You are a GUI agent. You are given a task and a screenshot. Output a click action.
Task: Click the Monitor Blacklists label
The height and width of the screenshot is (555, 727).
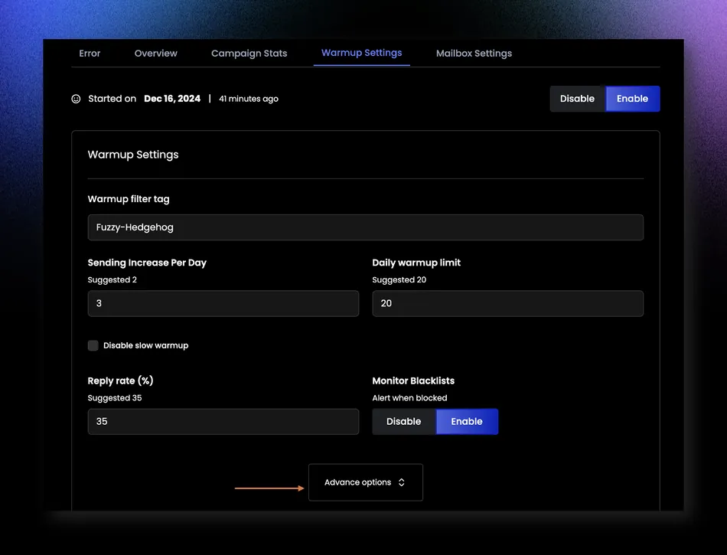[413, 380]
